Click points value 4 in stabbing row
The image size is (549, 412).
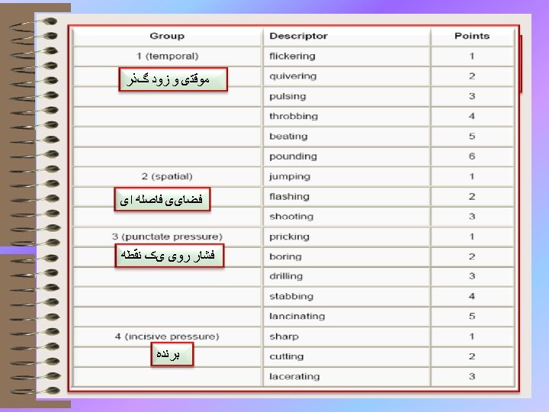(472, 296)
